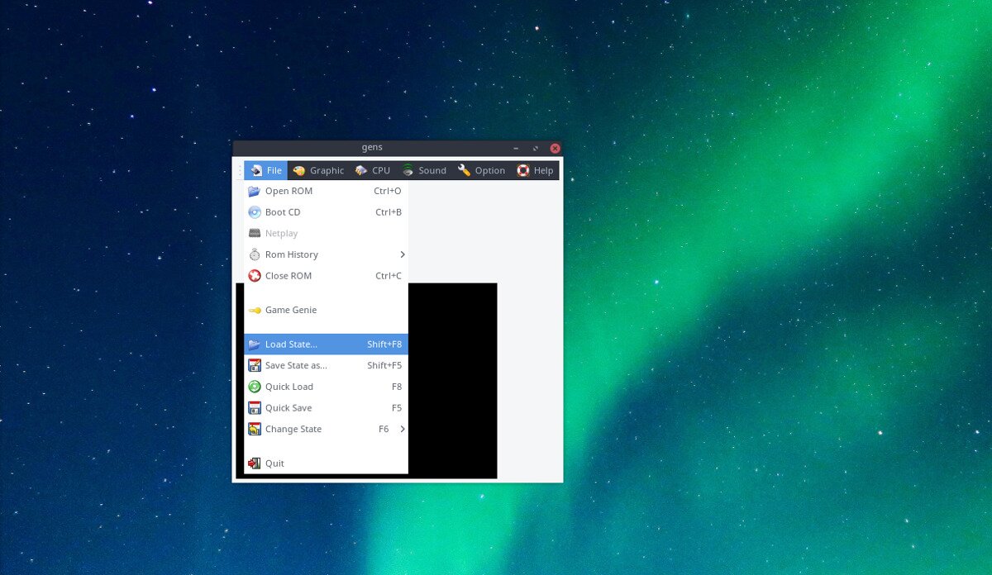The image size is (992, 575).
Task: Open the Help menu
Action: point(535,170)
